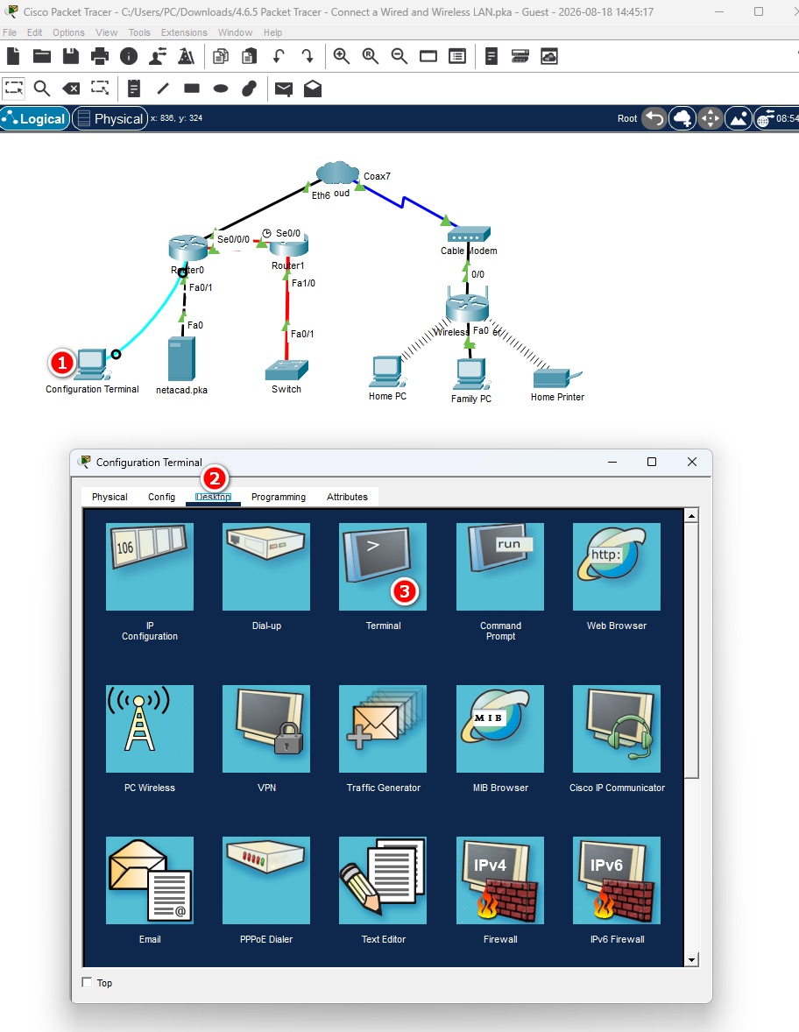Pick the Select tool
Screen dimensions: 799x1032
(x=14, y=88)
